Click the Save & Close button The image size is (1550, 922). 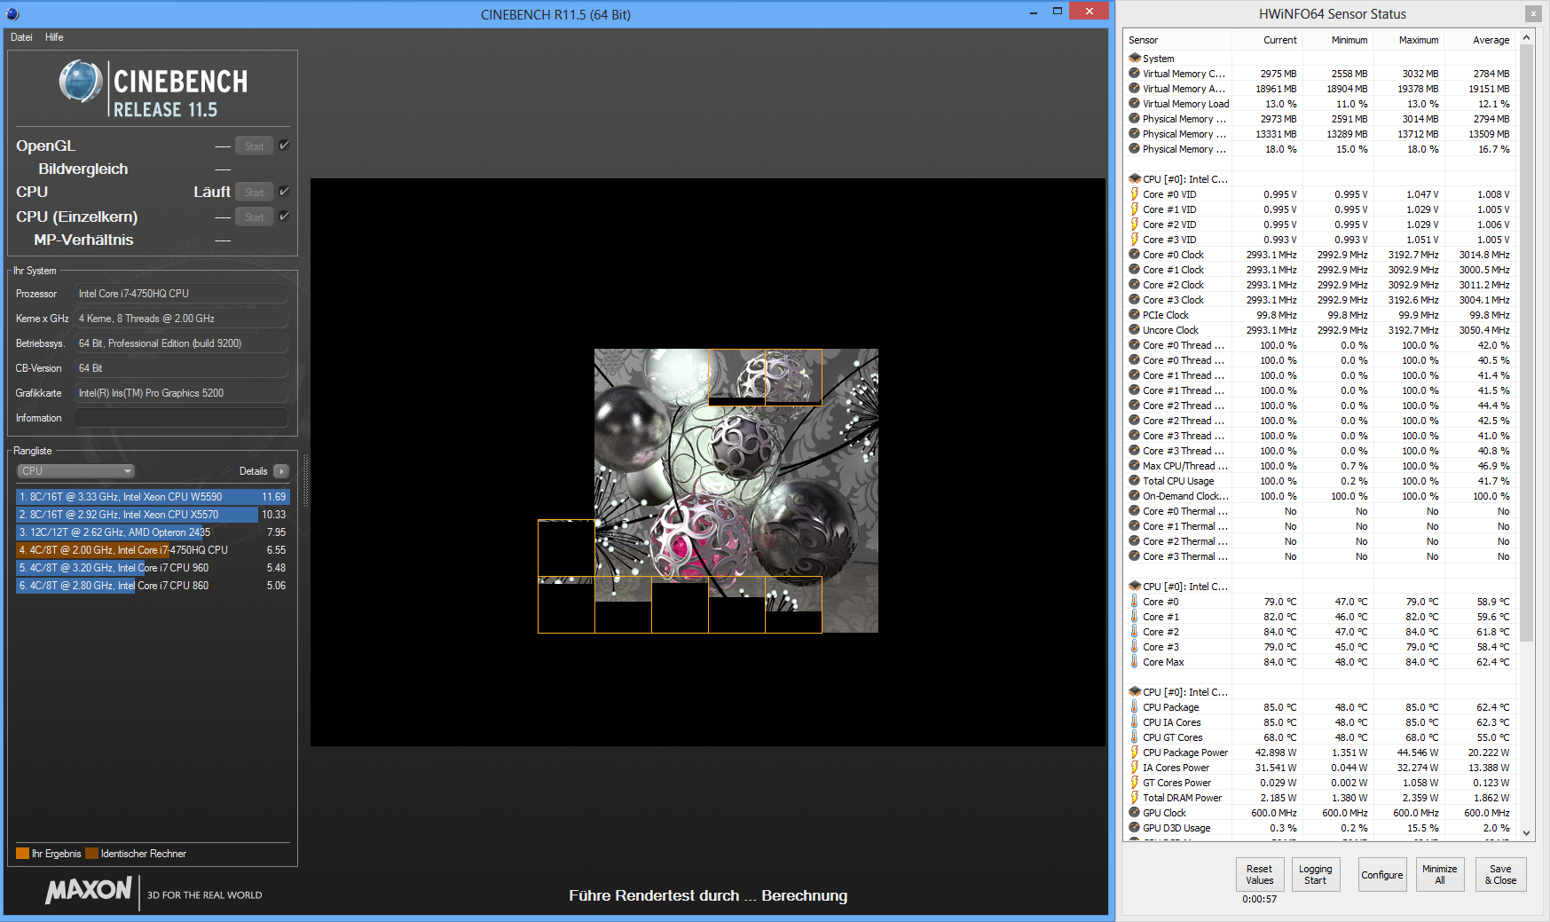click(1500, 875)
